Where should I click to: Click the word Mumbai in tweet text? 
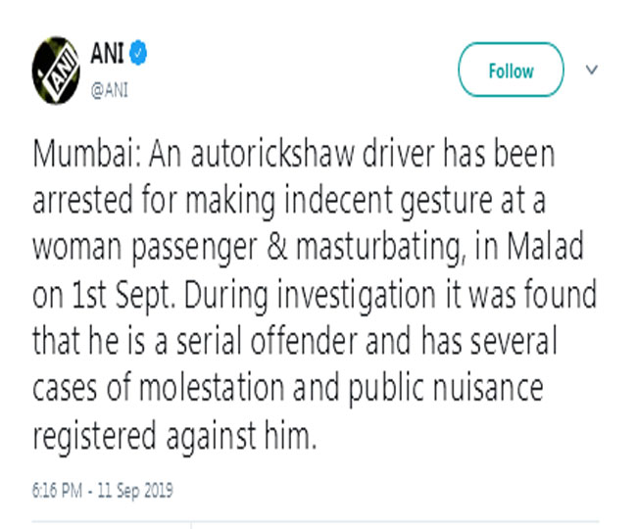84,154
